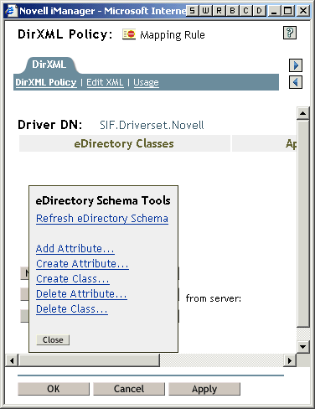This screenshot has height=409, width=315.
Task: Open the help question mark icon
Action: [290, 33]
